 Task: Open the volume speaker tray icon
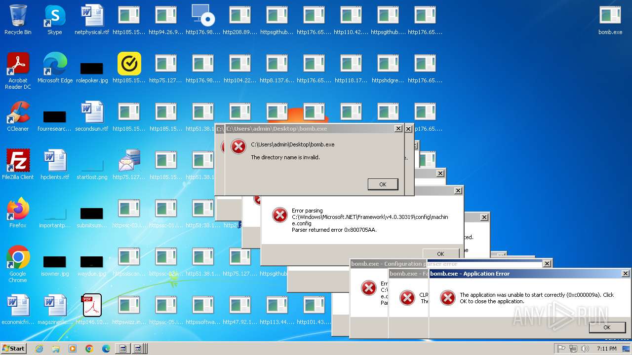pos(585,349)
